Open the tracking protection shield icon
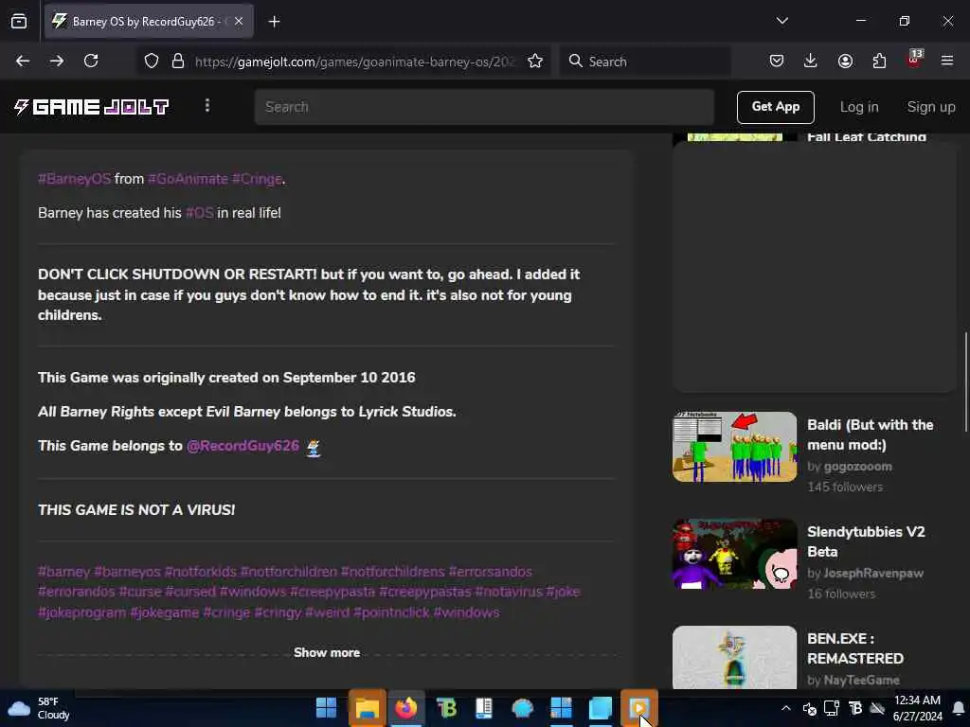 point(152,62)
